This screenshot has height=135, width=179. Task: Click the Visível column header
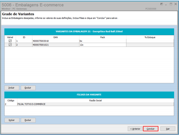point(10,37)
